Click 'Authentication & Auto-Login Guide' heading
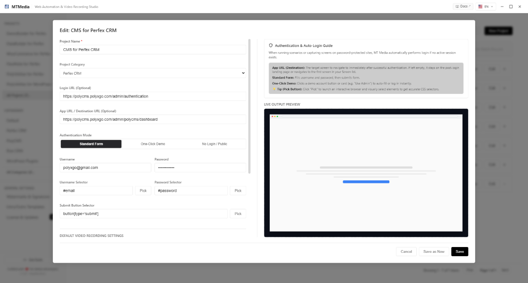The width and height of the screenshot is (528, 283). 304,46
